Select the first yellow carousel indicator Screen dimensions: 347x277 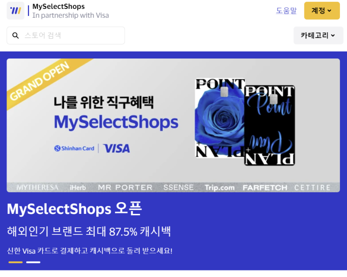pos(15,262)
